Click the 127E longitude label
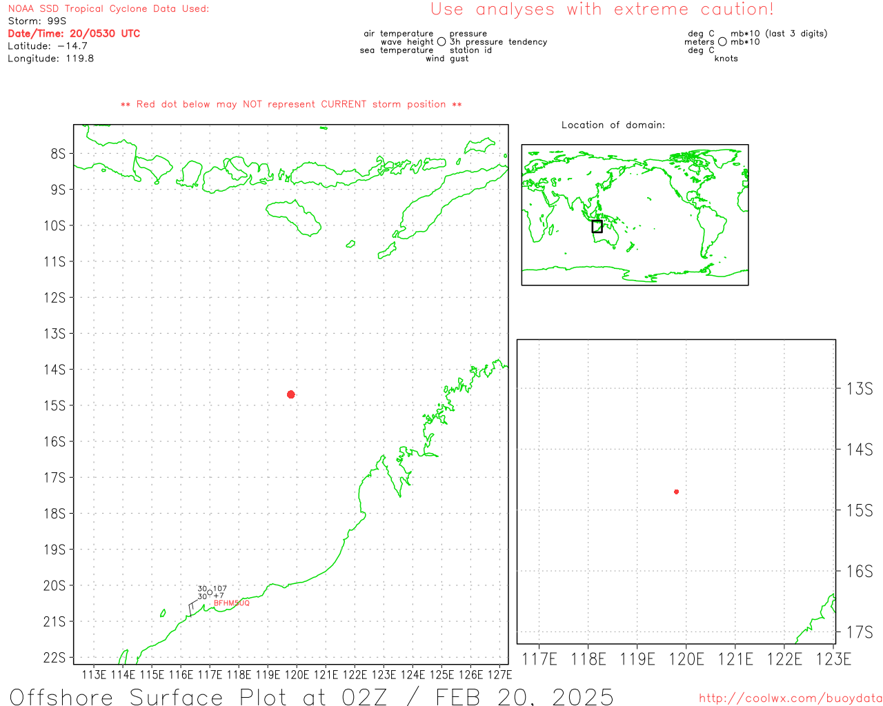The height and width of the screenshot is (706, 883). point(499,674)
